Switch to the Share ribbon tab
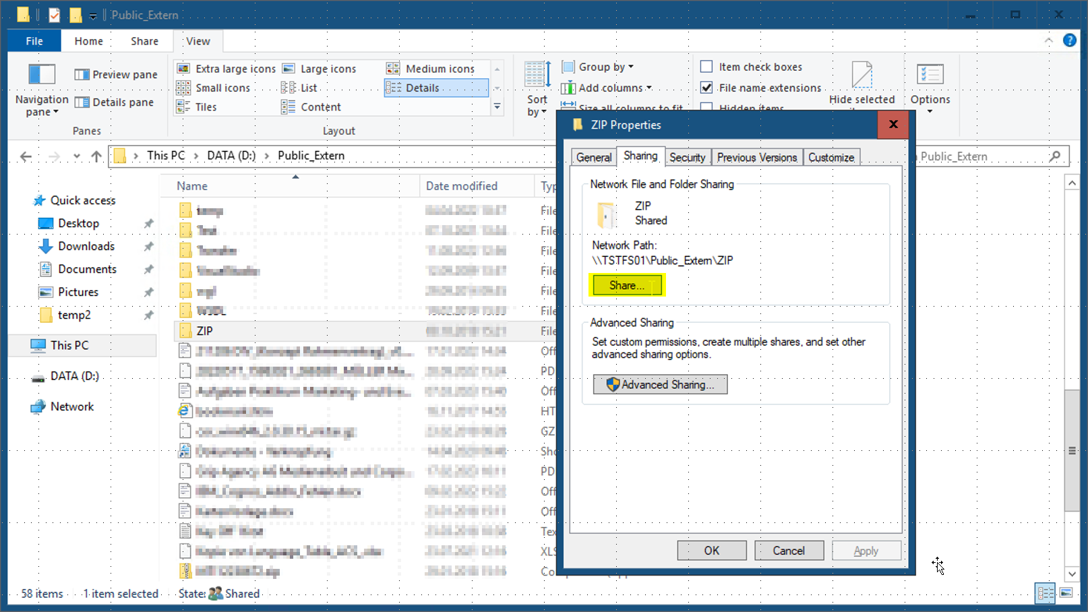 pos(144,41)
